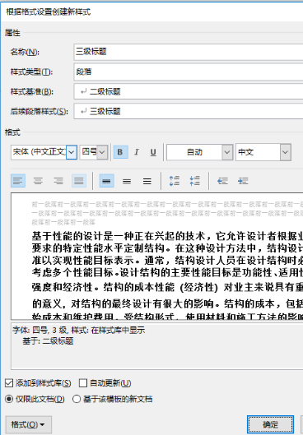The height and width of the screenshot is (435, 303).
Task: Select 基于该模板的新文档 radio button
Action: (77, 399)
